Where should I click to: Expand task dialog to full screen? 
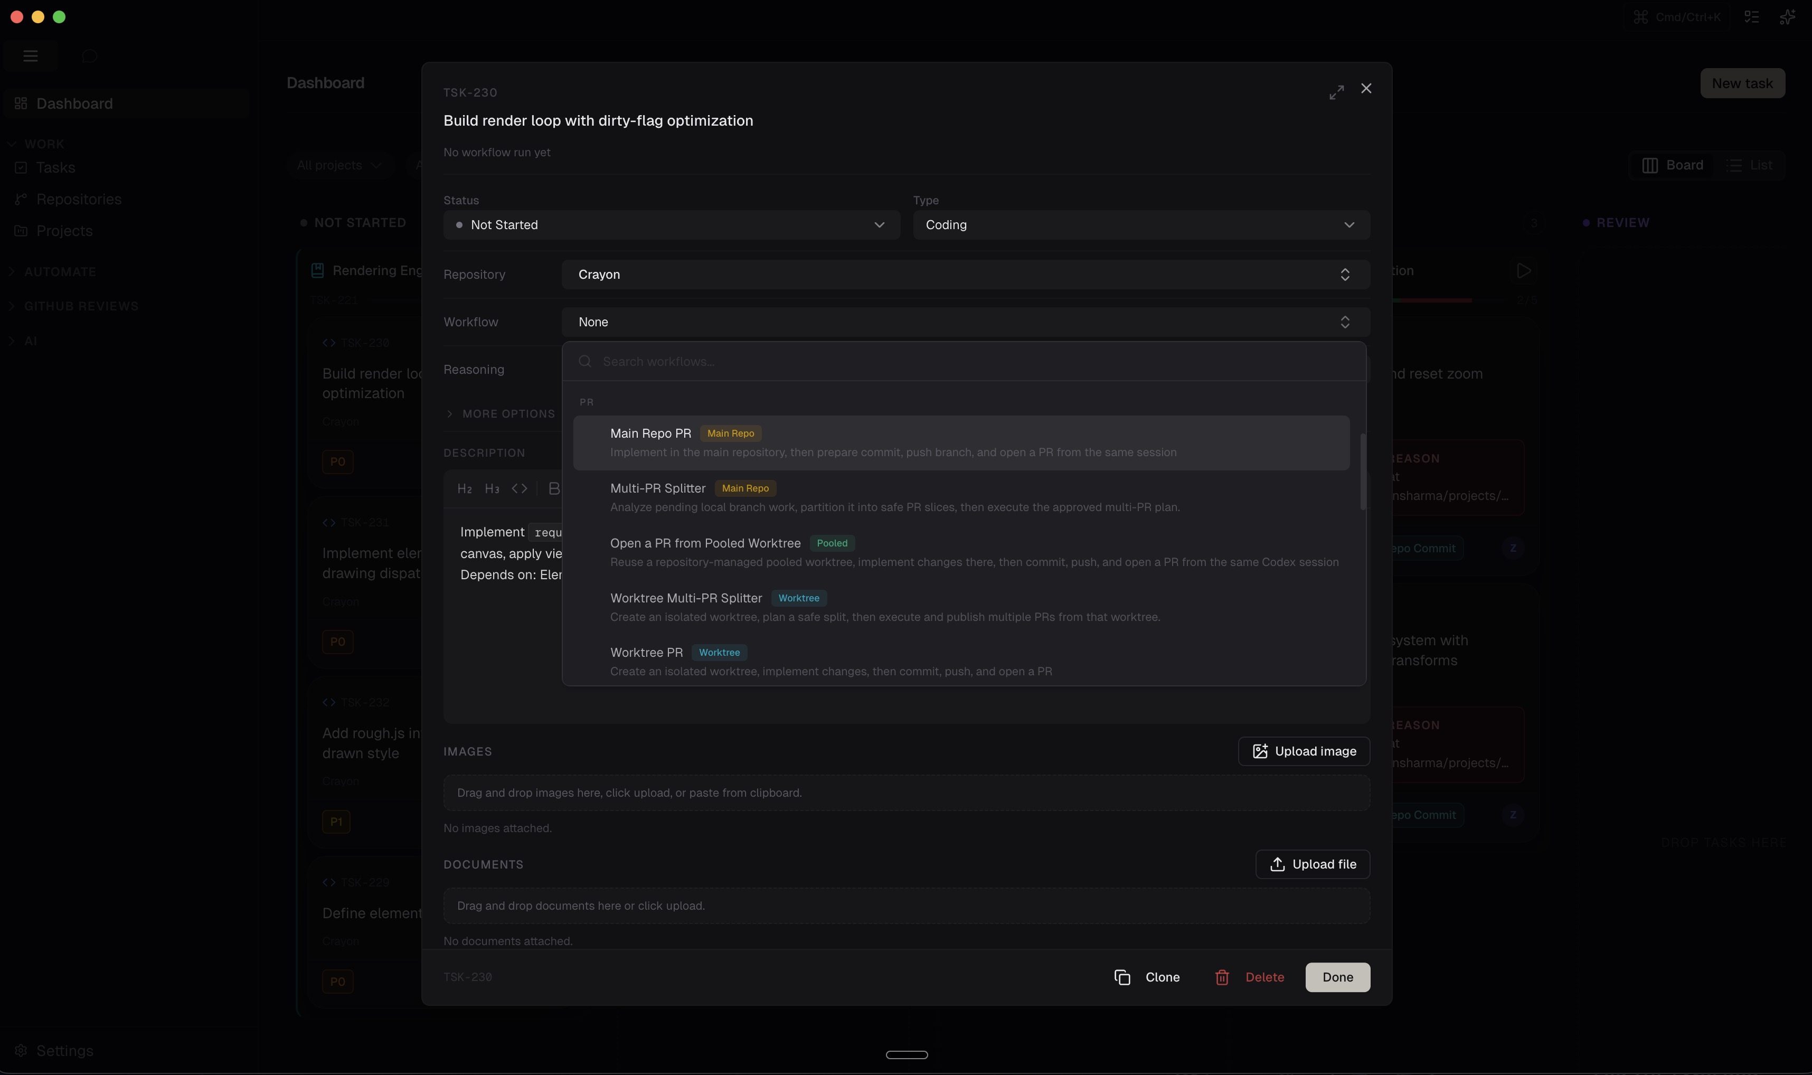point(1336,92)
